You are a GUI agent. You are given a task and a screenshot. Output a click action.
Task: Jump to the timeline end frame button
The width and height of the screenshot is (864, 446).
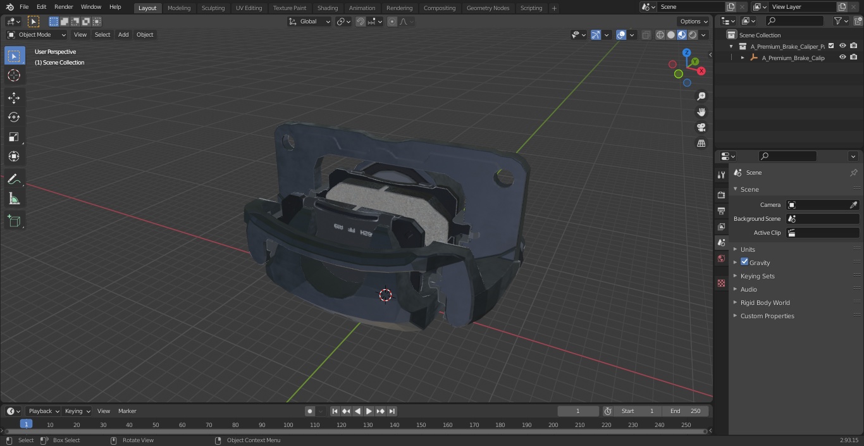coord(392,411)
